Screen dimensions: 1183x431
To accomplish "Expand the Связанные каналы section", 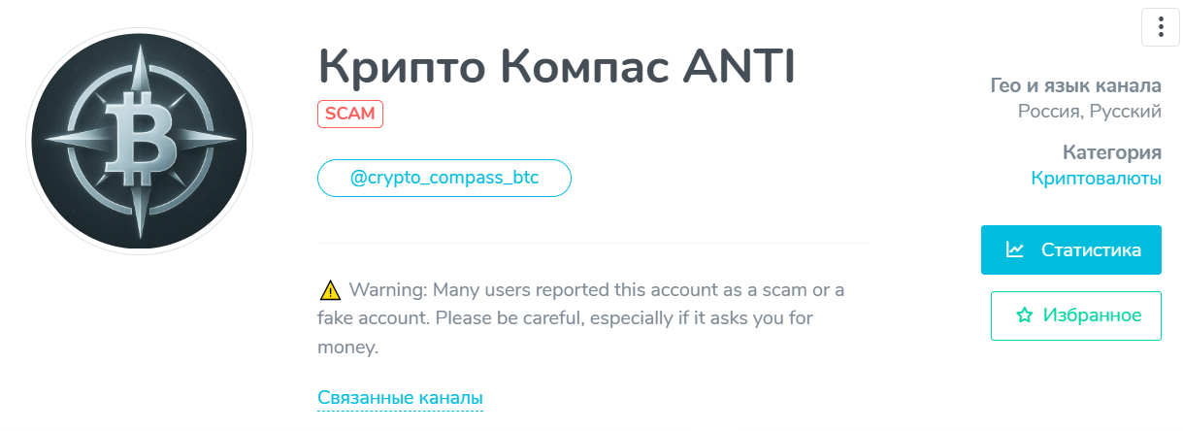I will (400, 398).
